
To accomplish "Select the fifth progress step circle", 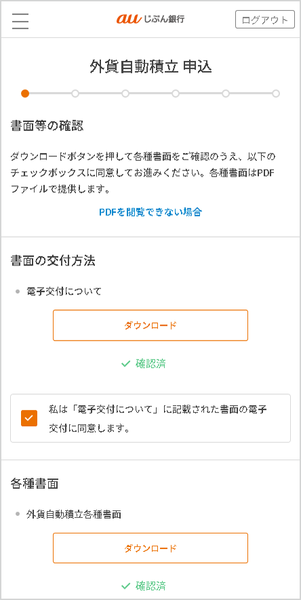I will [x=226, y=94].
